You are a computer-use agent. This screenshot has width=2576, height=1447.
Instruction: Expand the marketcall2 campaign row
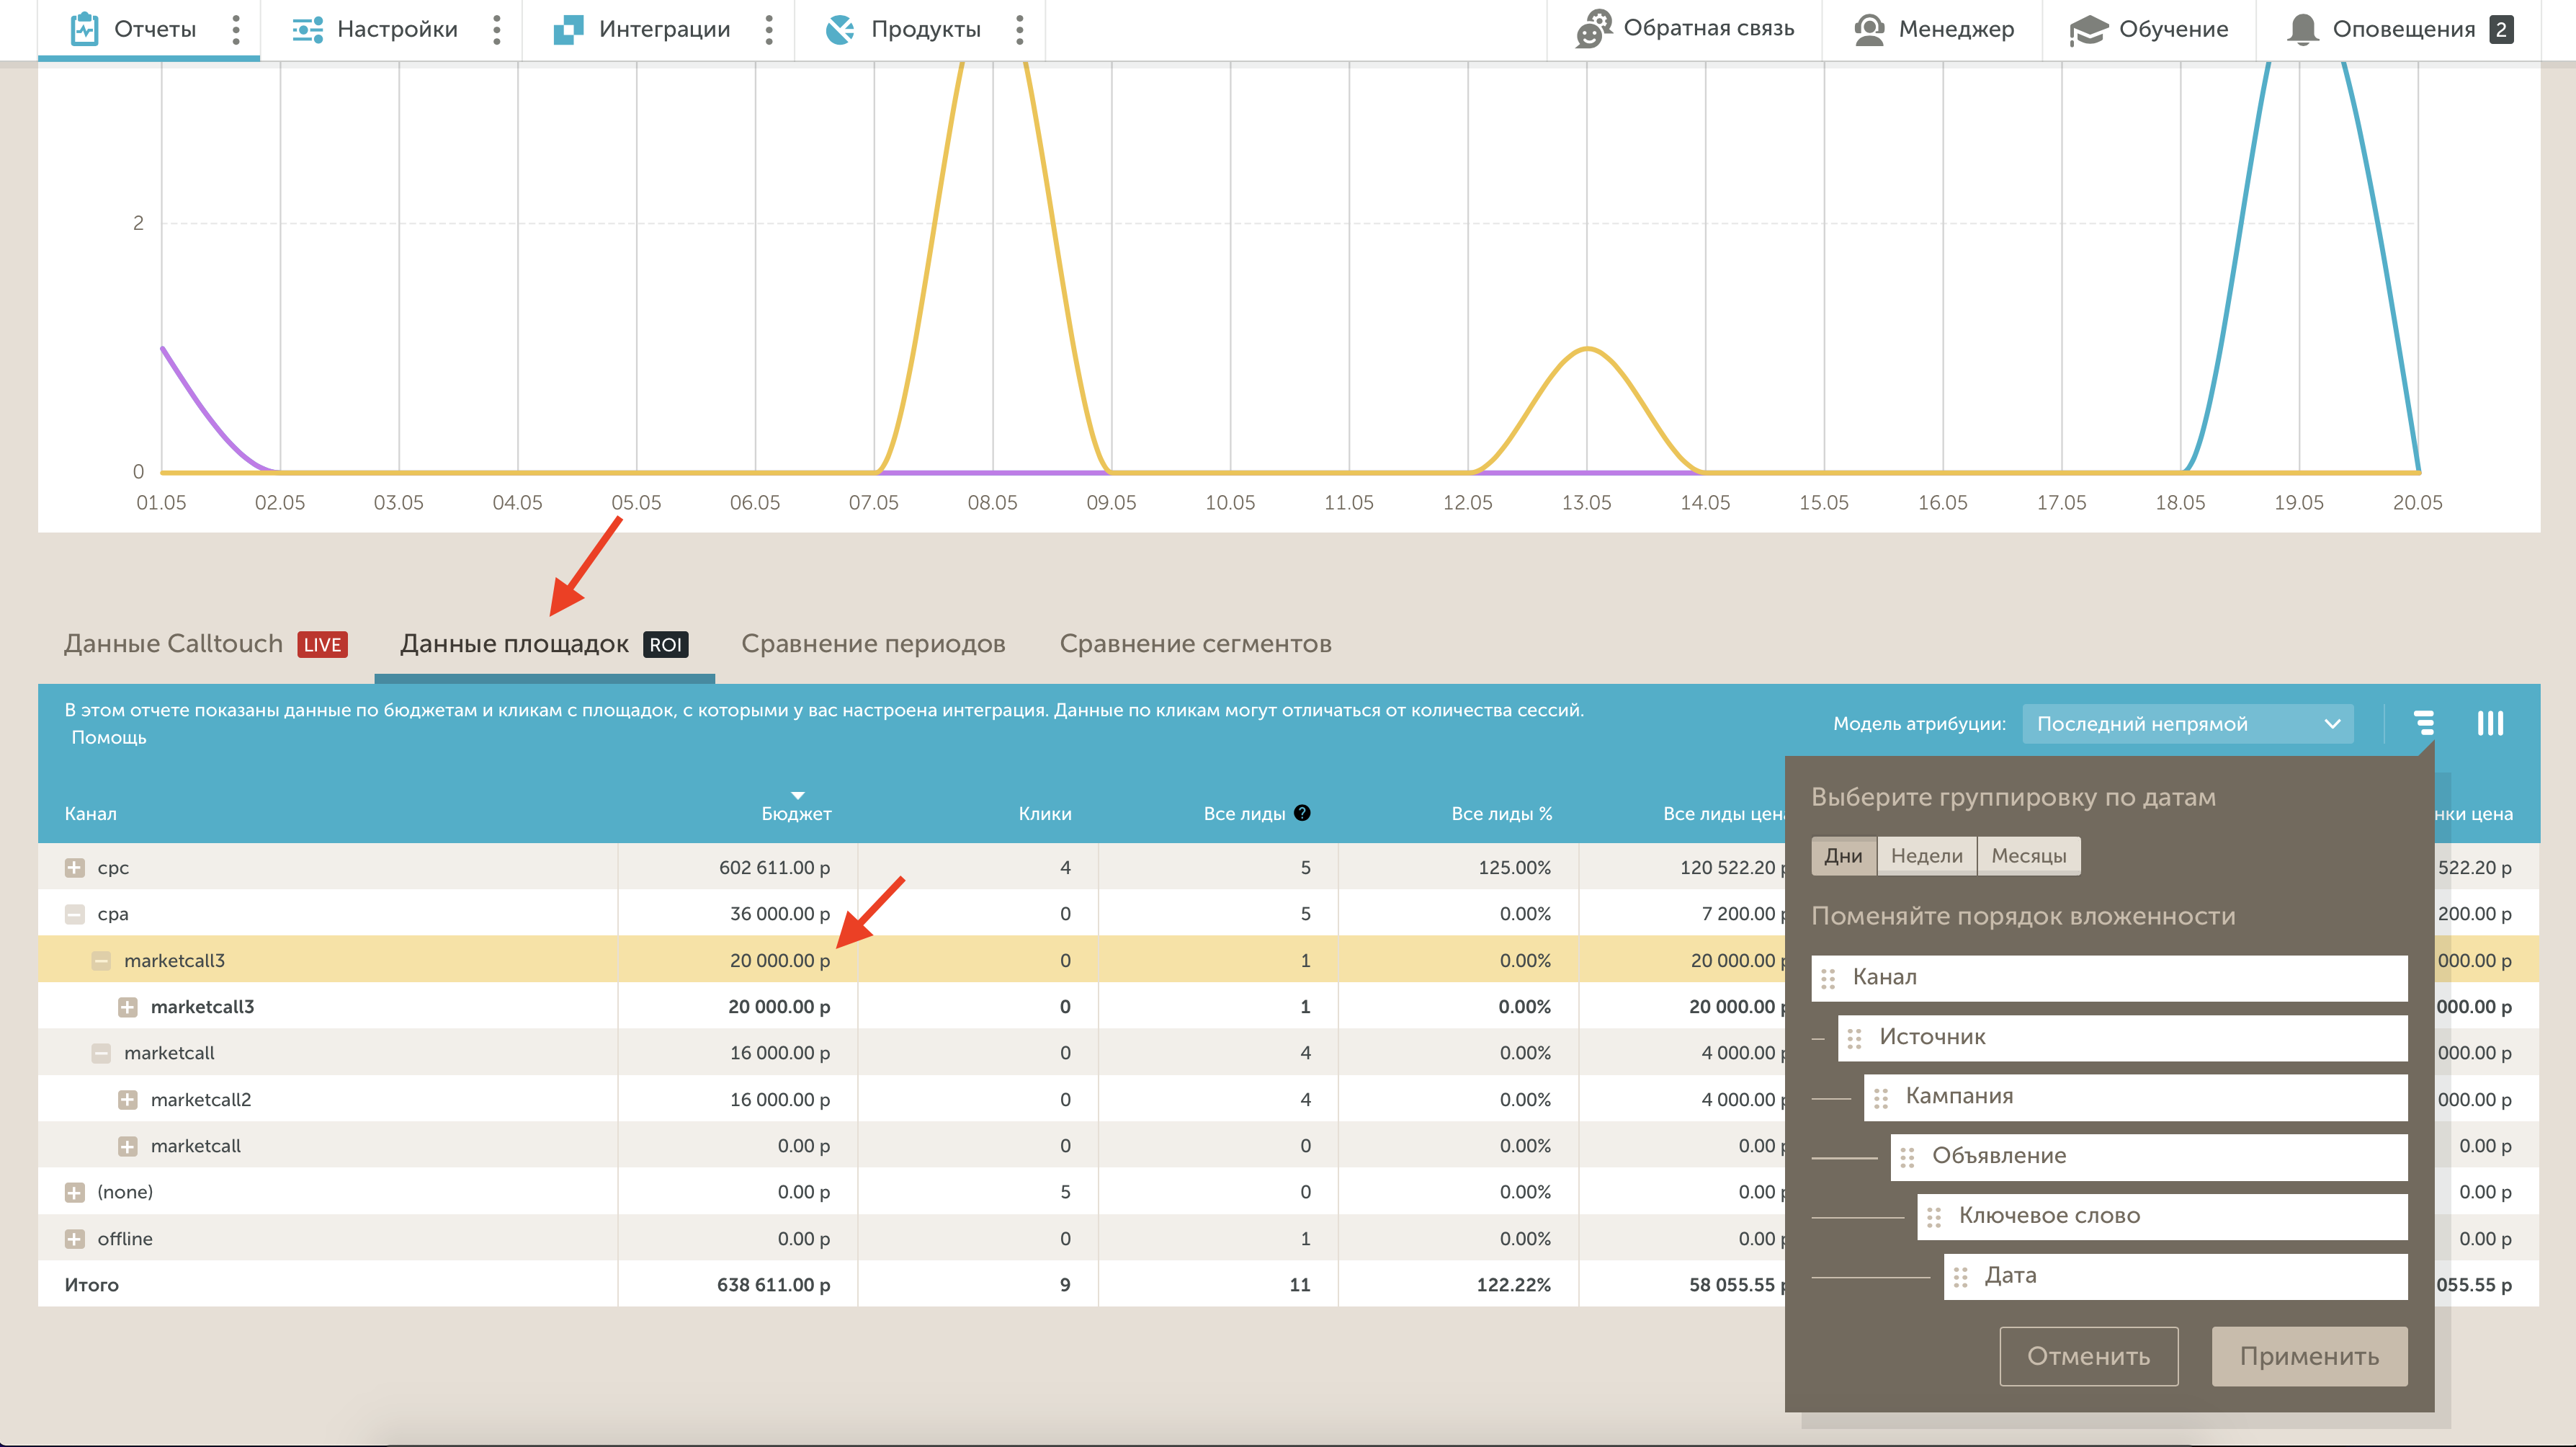pyautogui.click(x=128, y=1100)
